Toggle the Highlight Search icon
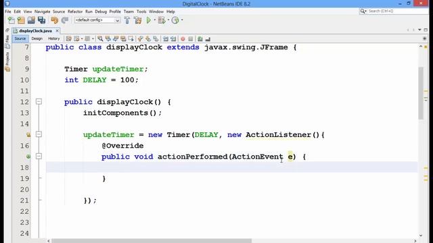The width and height of the screenshot is (433, 243). tap(123, 39)
